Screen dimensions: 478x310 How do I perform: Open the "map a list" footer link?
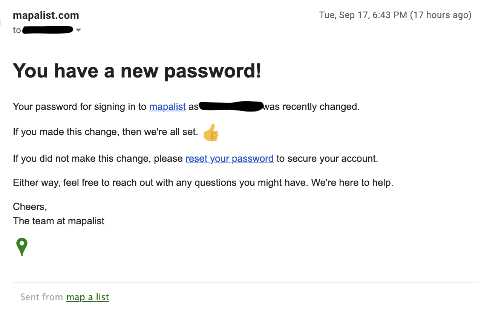(87, 297)
